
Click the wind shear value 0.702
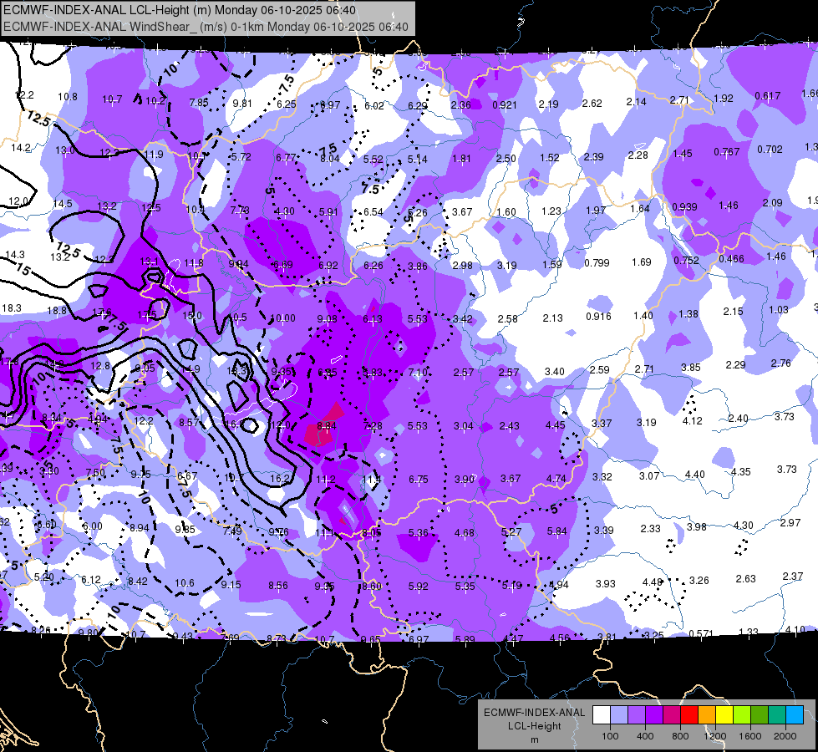(x=770, y=150)
